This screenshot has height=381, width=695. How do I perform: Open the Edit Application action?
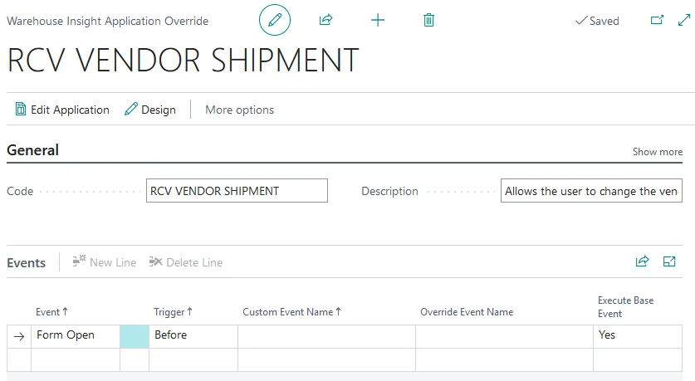(62, 110)
